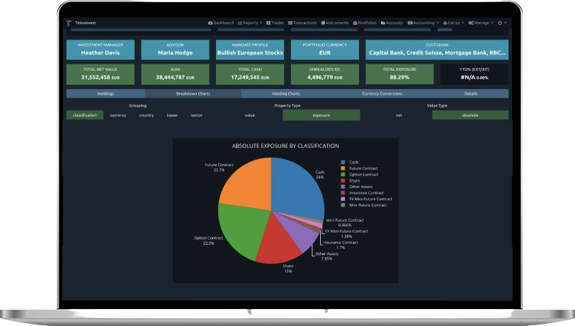Screen dimensions: 575x326
Task: Set Property Type to value
Action: click(250, 115)
